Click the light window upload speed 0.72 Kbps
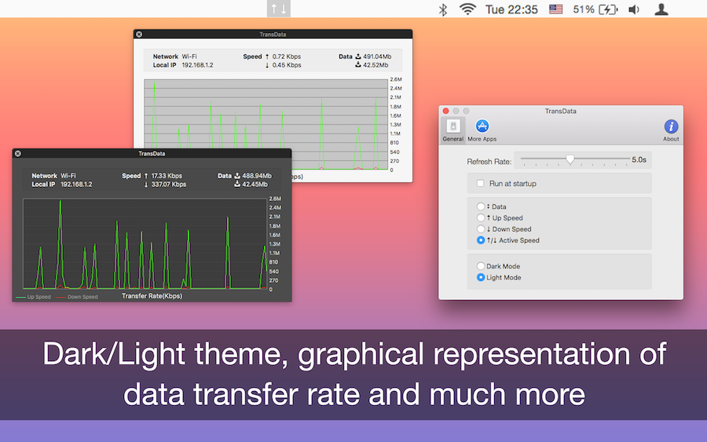The width and height of the screenshot is (707, 442). pos(286,57)
